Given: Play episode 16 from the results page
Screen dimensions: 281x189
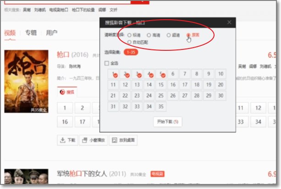Looking at the screenshot, I should pos(65,122).
